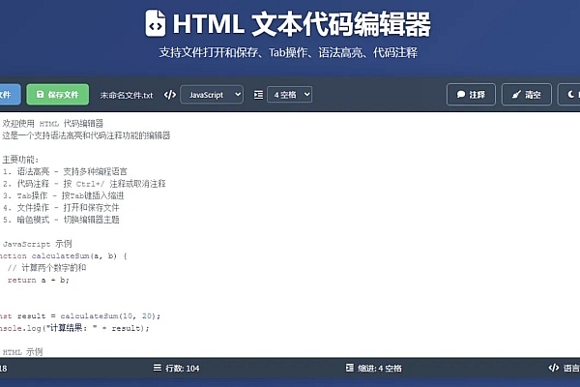Open the 4 空格 indent dropdown
580x387 pixels.
(x=289, y=95)
